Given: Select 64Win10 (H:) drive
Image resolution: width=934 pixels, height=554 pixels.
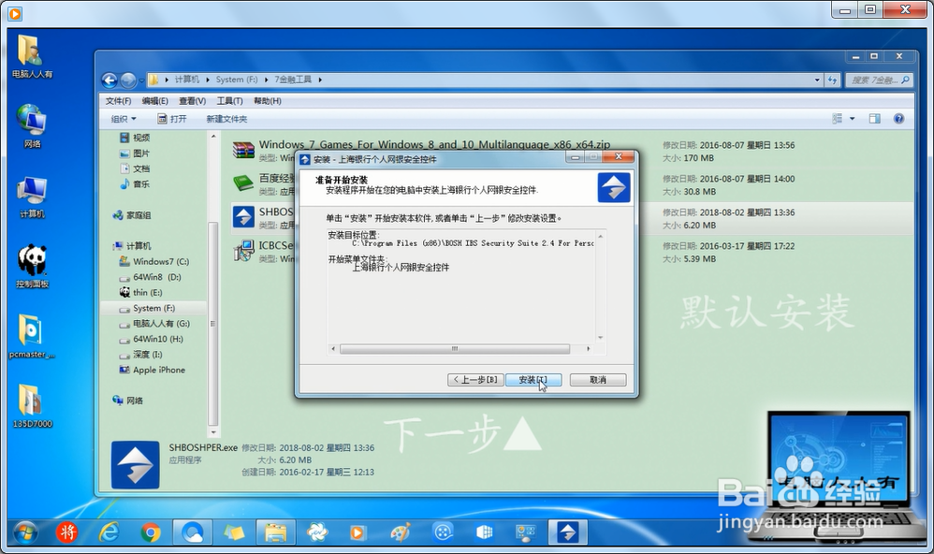Looking at the screenshot, I should 152,339.
